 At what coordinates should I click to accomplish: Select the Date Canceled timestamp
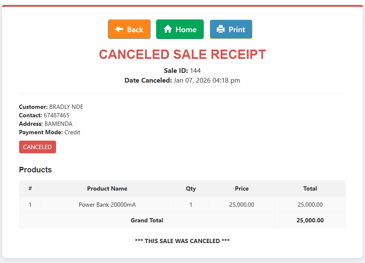point(182,80)
